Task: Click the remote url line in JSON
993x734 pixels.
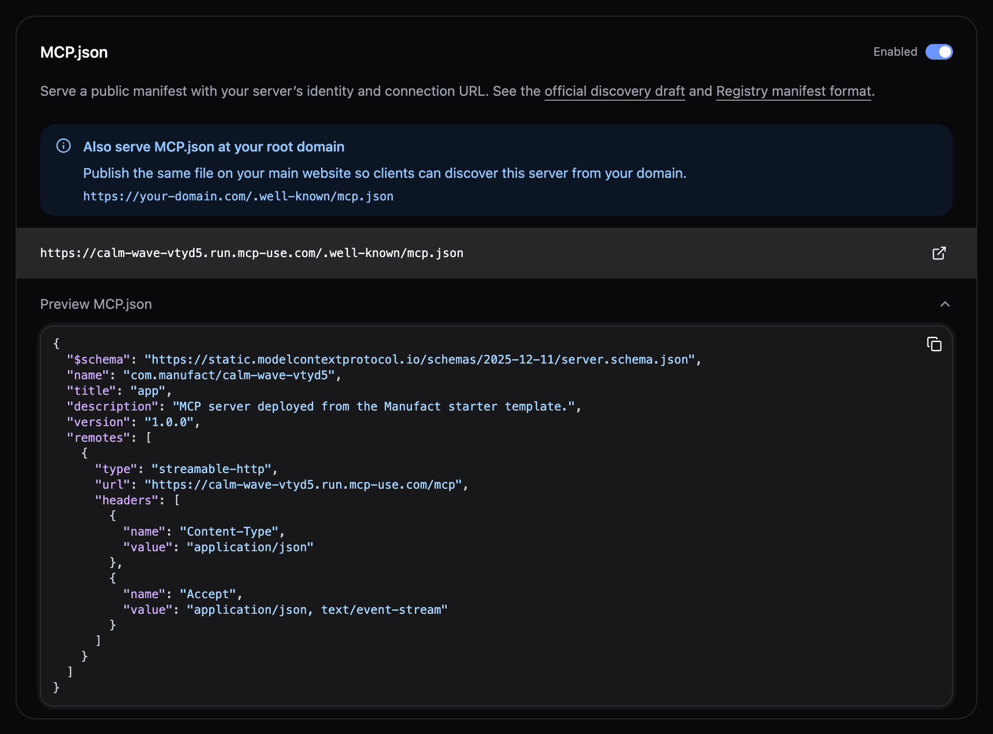Action: click(281, 485)
